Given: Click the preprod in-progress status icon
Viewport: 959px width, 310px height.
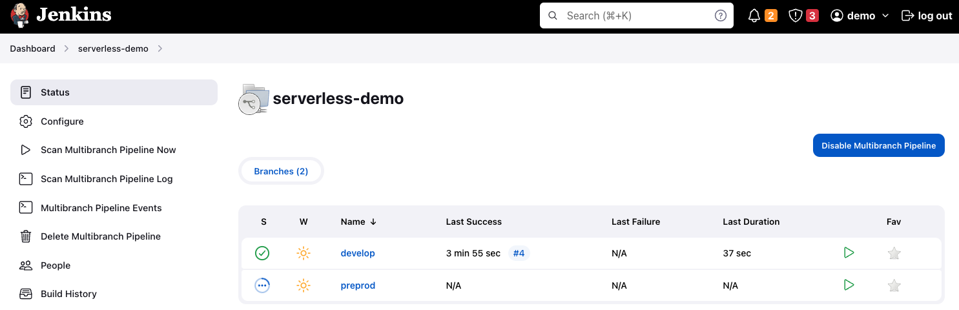Looking at the screenshot, I should [262, 285].
